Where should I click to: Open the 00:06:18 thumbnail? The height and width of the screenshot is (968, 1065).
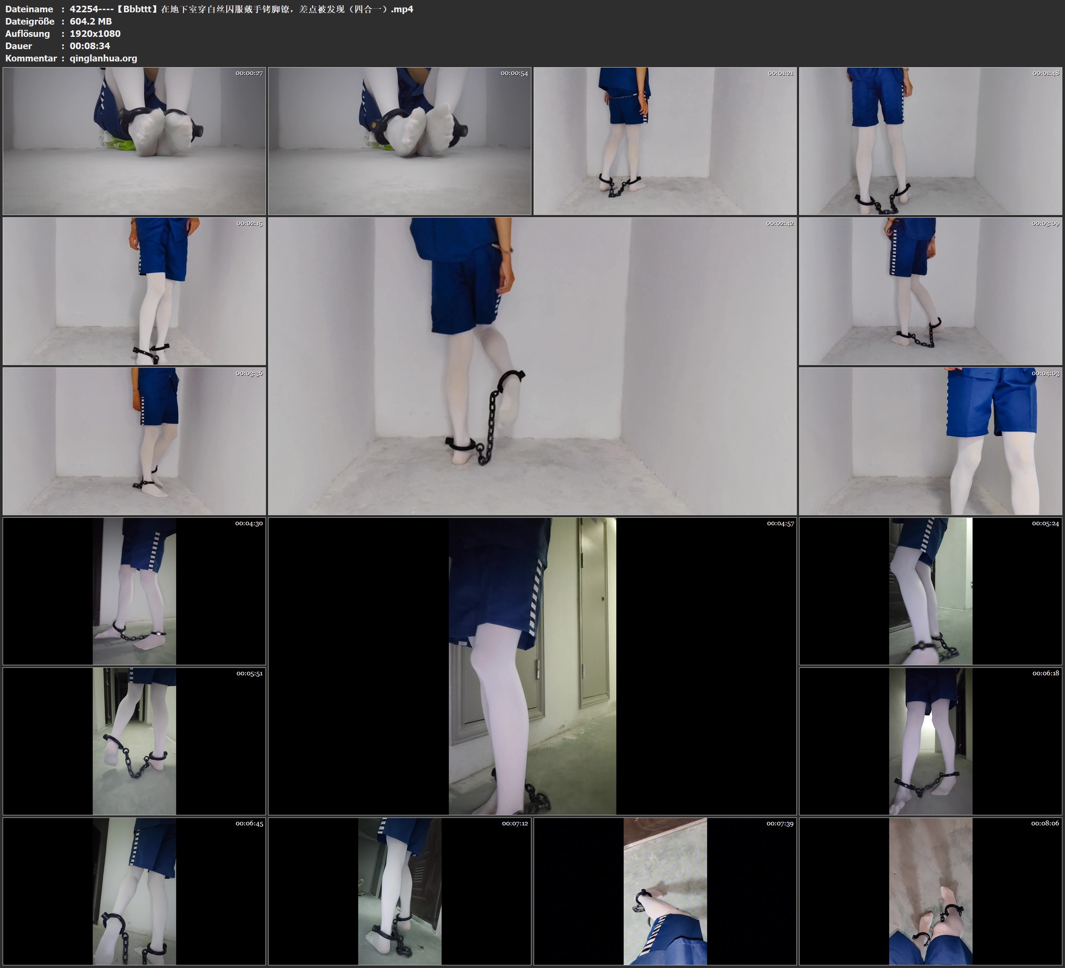point(930,741)
